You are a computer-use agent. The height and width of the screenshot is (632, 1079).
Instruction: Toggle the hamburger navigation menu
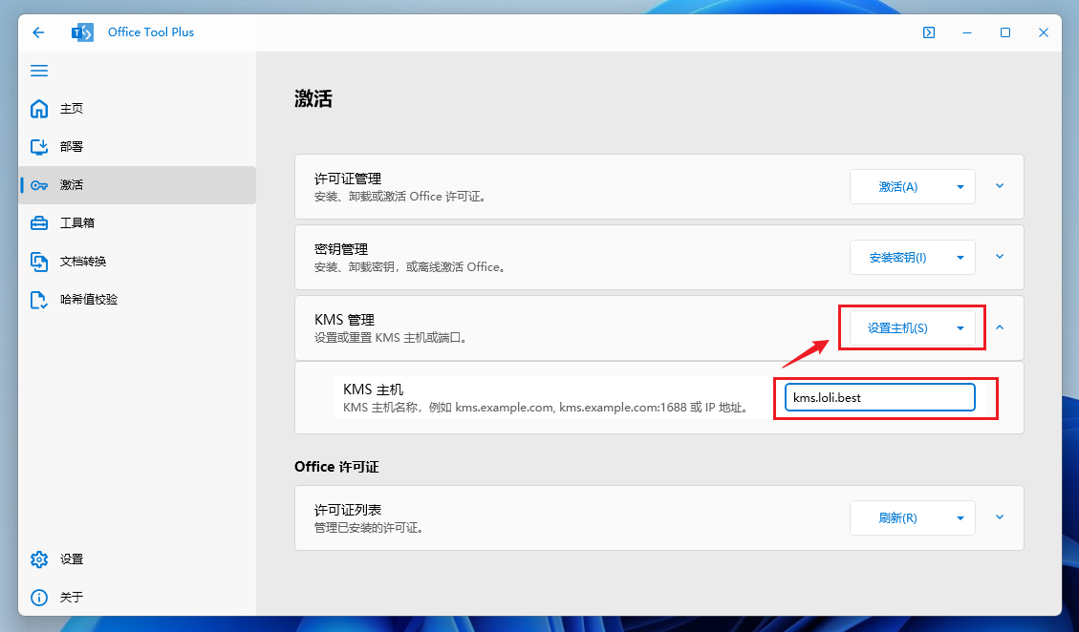pos(39,70)
